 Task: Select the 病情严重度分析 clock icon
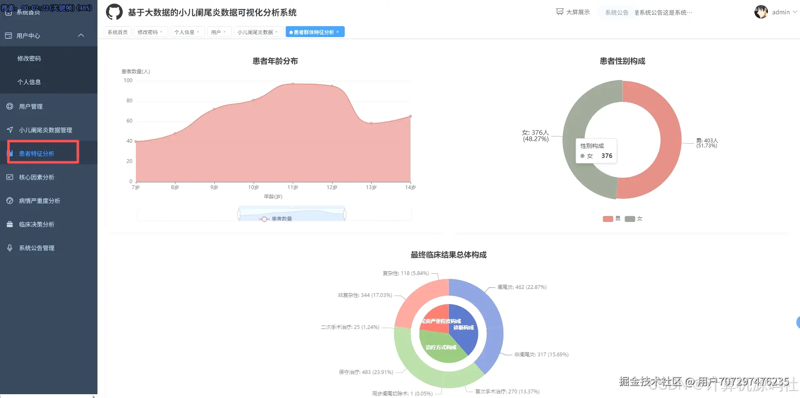[9, 200]
